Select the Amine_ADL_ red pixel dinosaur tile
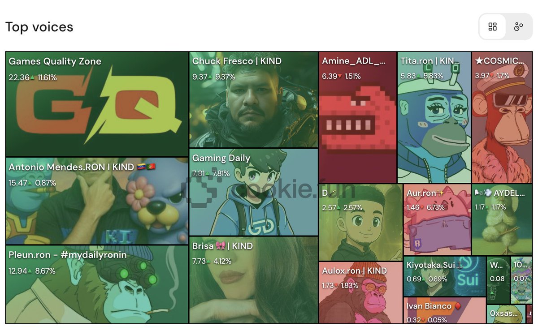538x335 pixels. 358,117
